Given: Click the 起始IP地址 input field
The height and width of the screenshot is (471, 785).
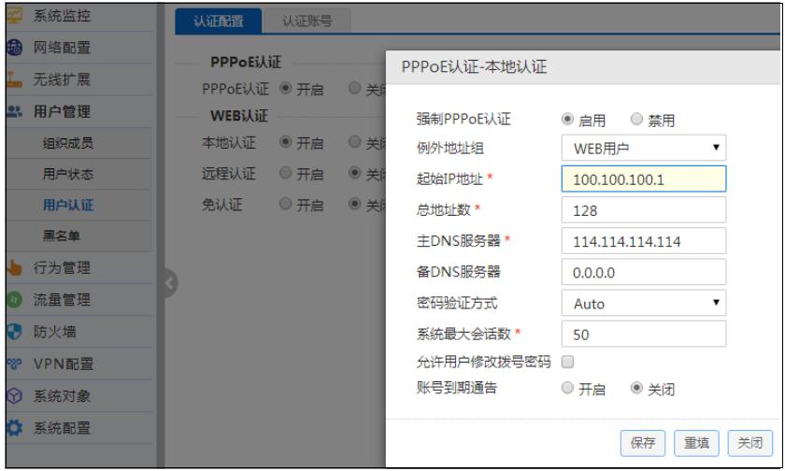Looking at the screenshot, I should coord(643,178).
